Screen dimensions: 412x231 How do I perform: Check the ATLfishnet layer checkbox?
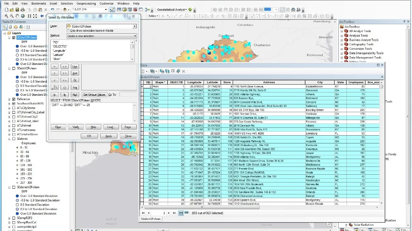[14, 125]
